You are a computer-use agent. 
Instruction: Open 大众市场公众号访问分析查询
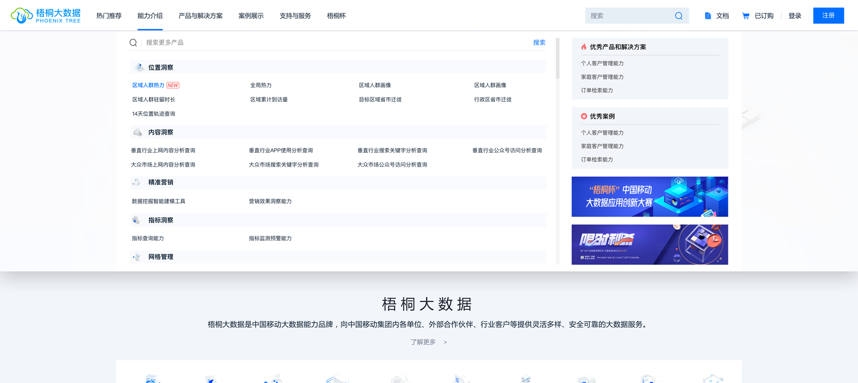click(392, 165)
